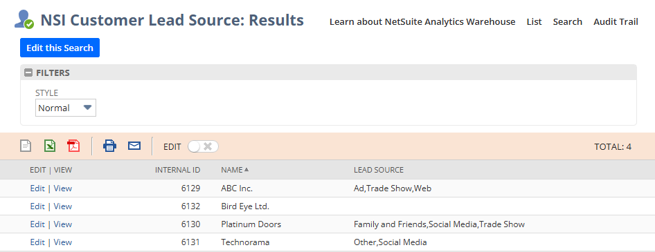Print the search results
The image size is (655, 252).
coord(110,146)
